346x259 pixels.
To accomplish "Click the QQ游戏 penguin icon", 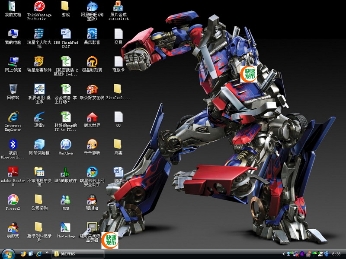I will 13,231.
